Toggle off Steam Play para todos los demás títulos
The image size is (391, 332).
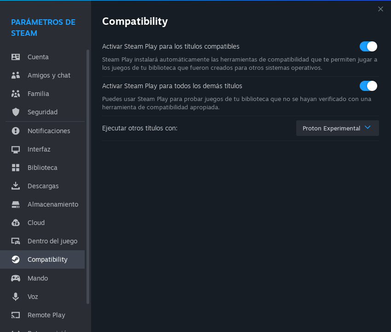click(x=368, y=86)
